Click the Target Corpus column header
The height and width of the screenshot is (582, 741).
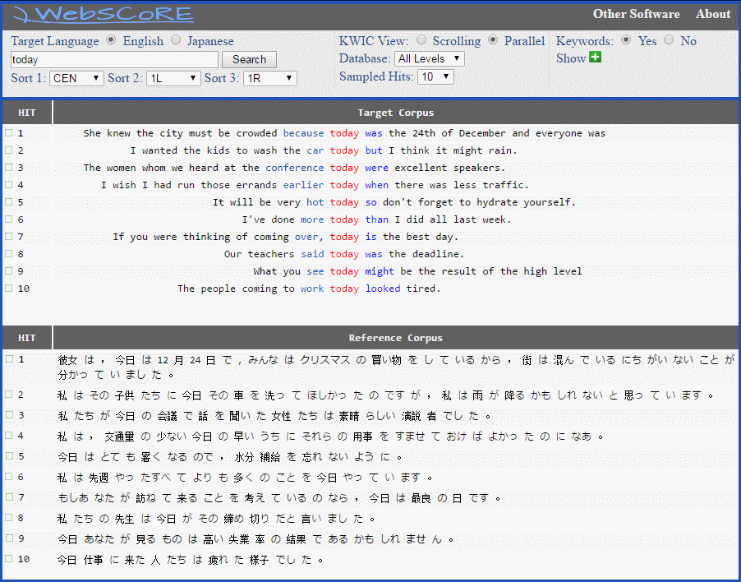click(x=395, y=113)
